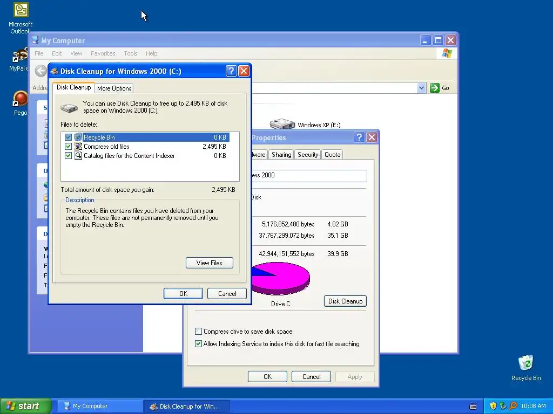
Task: Click Cancel in the Properties dialog
Action: [312, 377]
